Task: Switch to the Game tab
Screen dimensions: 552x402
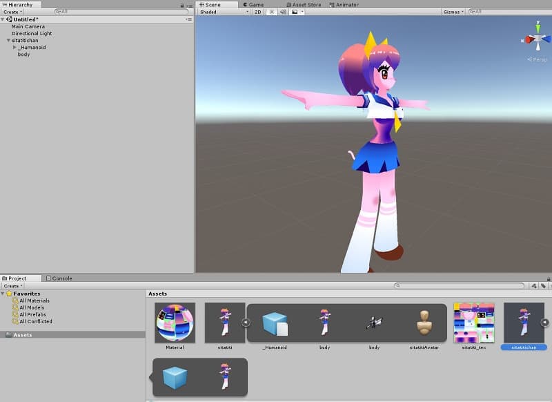Action: click(256, 4)
